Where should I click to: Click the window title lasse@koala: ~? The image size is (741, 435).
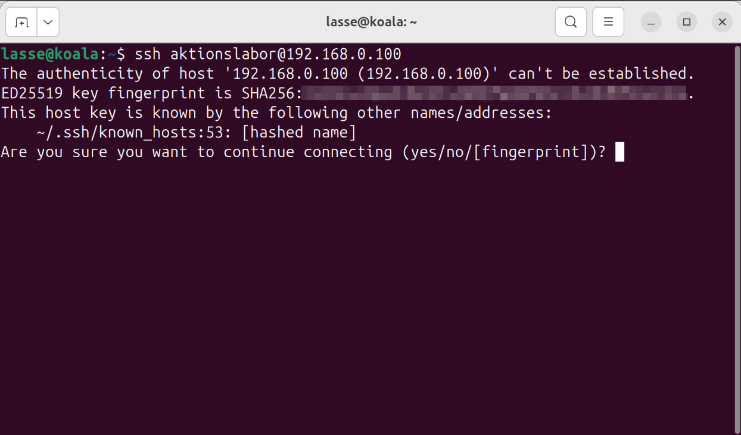pyautogui.click(x=371, y=23)
